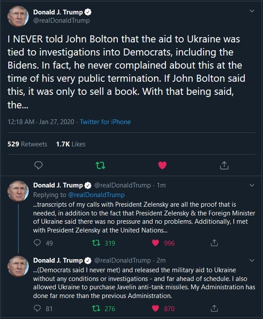Reply to the main John Bolton tweet
Viewport: 263px width, 319px height.
38,165
